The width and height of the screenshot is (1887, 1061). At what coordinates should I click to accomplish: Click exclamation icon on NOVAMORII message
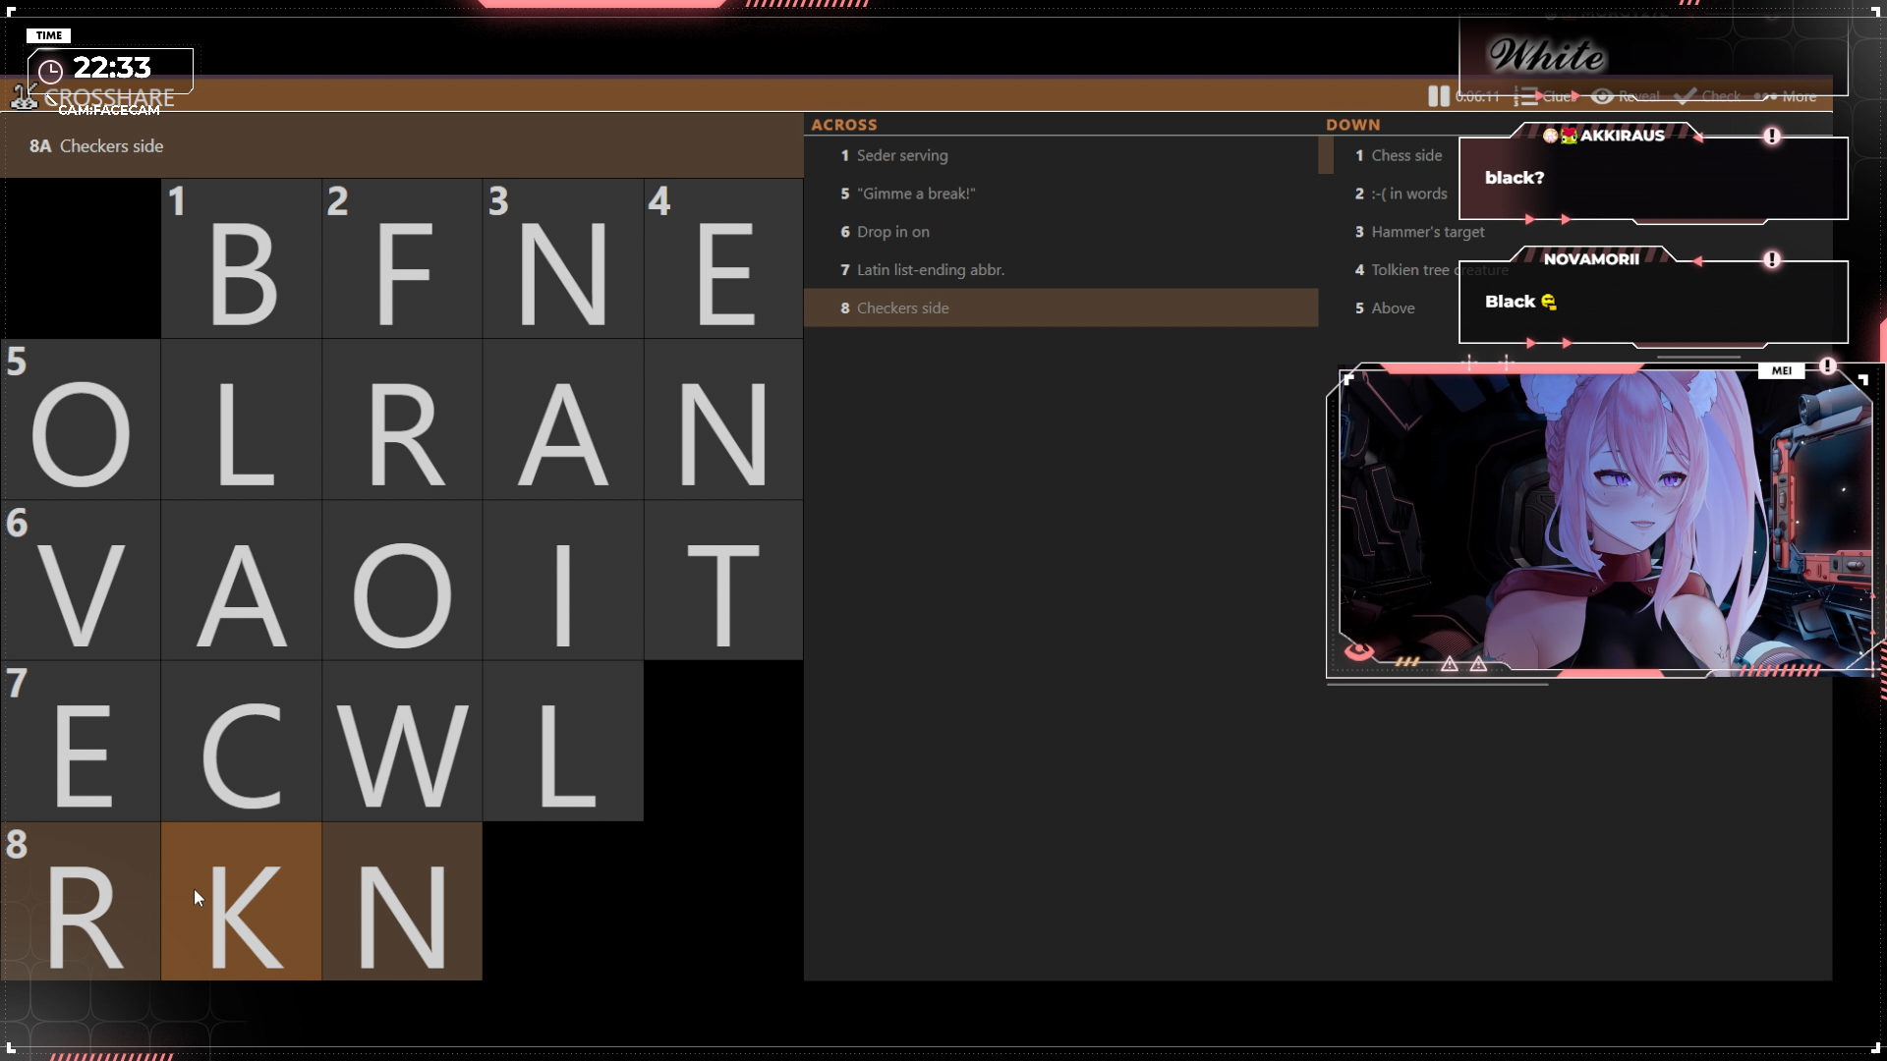pyautogui.click(x=1771, y=259)
